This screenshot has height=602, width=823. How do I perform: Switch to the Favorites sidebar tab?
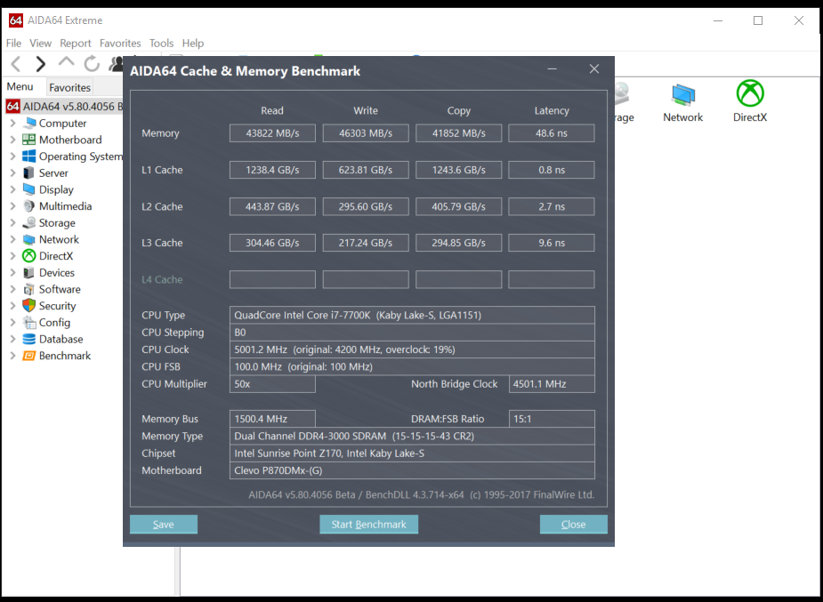click(x=69, y=87)
